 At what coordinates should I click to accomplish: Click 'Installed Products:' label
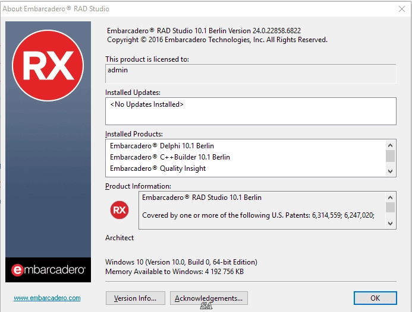134,134
